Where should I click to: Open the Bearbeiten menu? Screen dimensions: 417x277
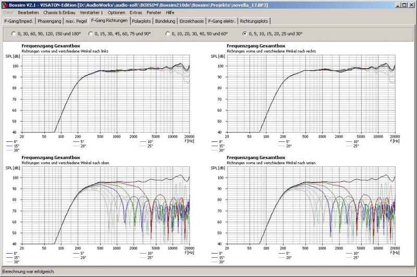pos(28,12)
